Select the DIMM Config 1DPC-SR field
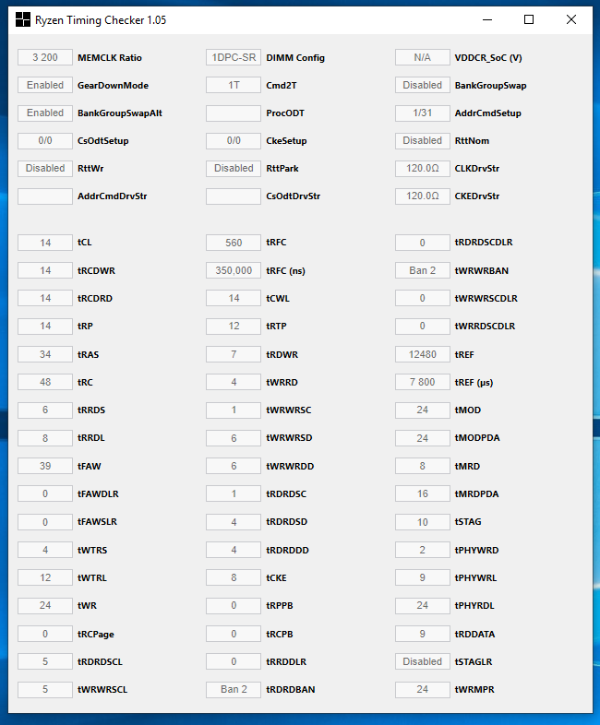Screen dimensions: 600x725 click(x=234, y=57)
